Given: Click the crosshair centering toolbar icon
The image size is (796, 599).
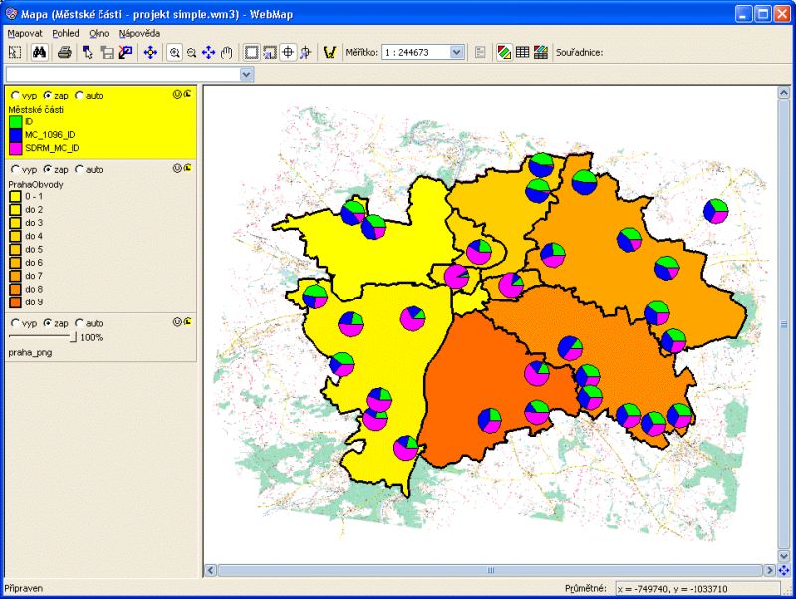Looking at the screenshot, I should tap(288, 52).
